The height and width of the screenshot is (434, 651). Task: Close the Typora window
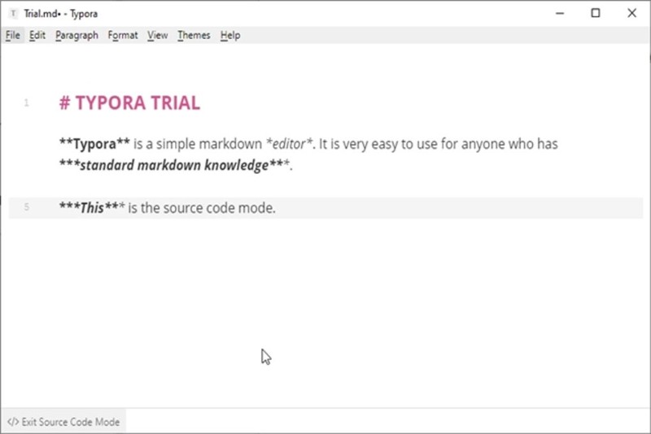pos(631,13)
